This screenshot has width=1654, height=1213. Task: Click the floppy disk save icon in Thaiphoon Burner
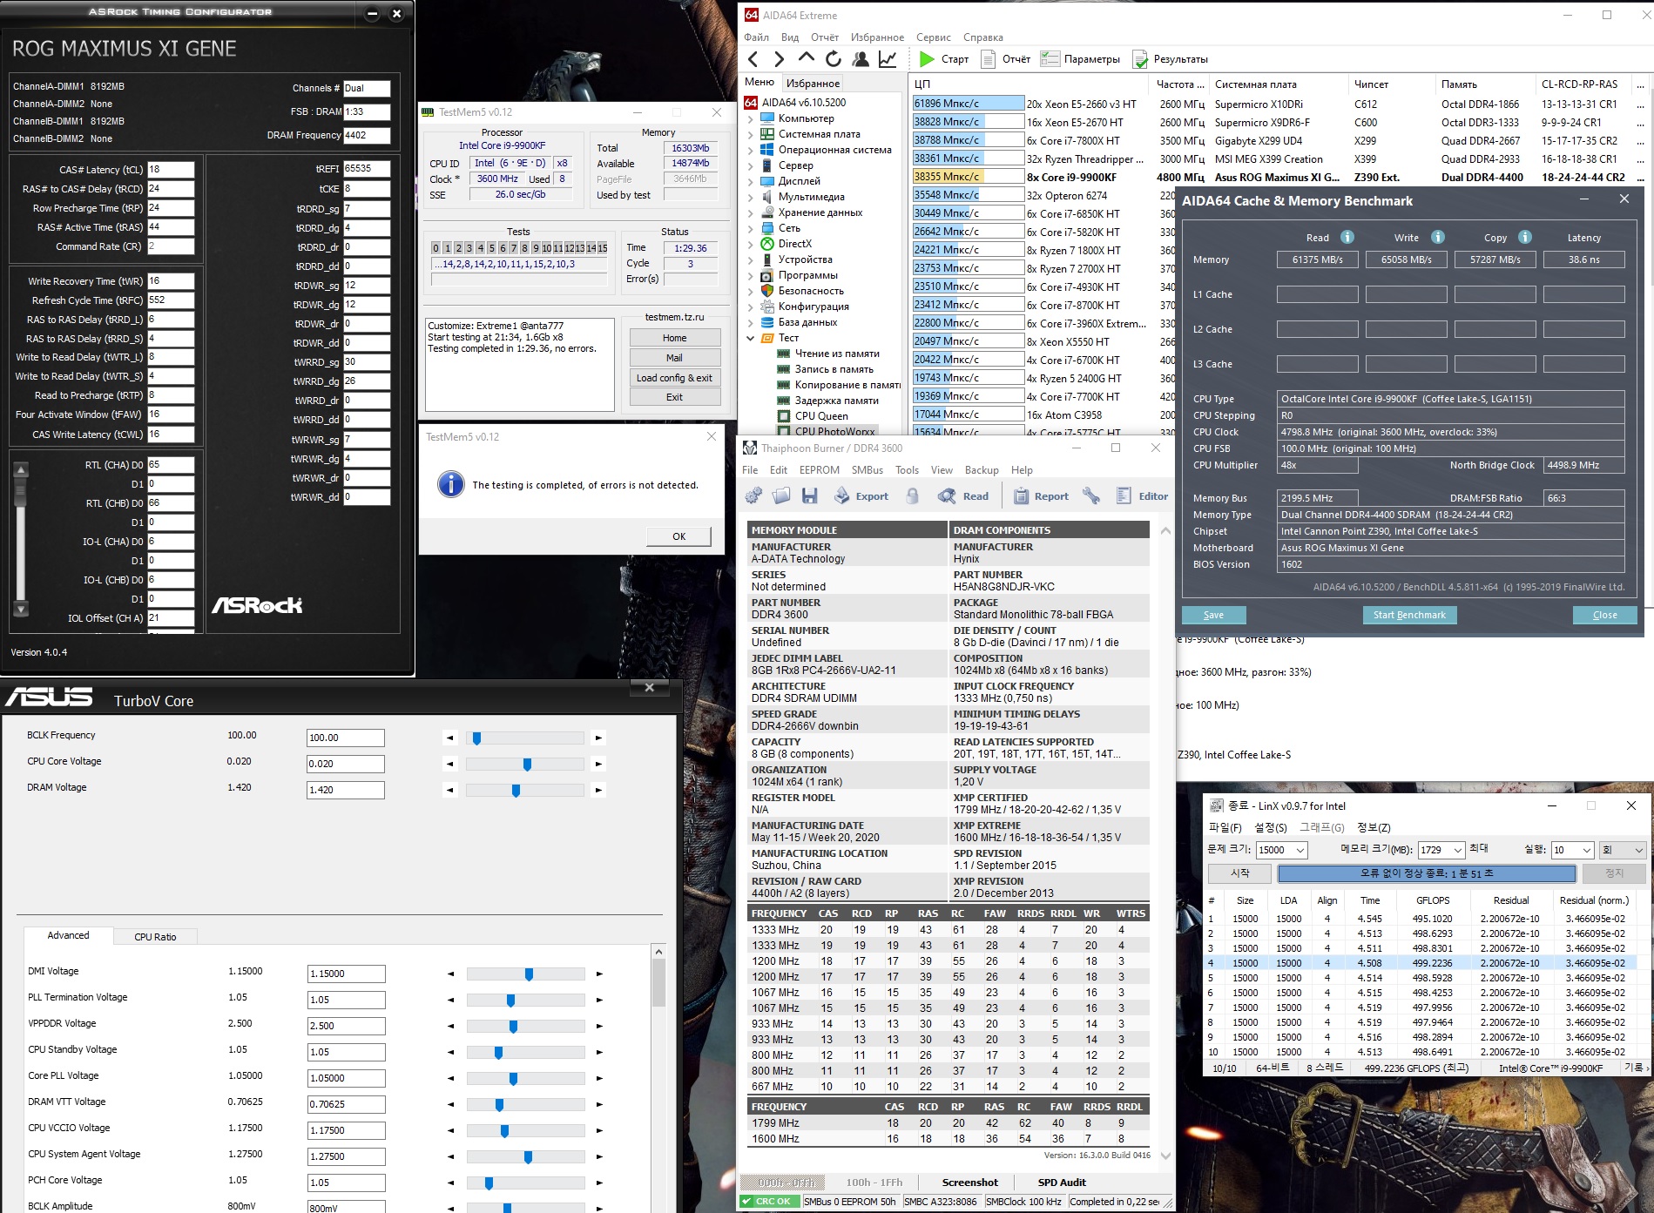click(x=809, y=496)
